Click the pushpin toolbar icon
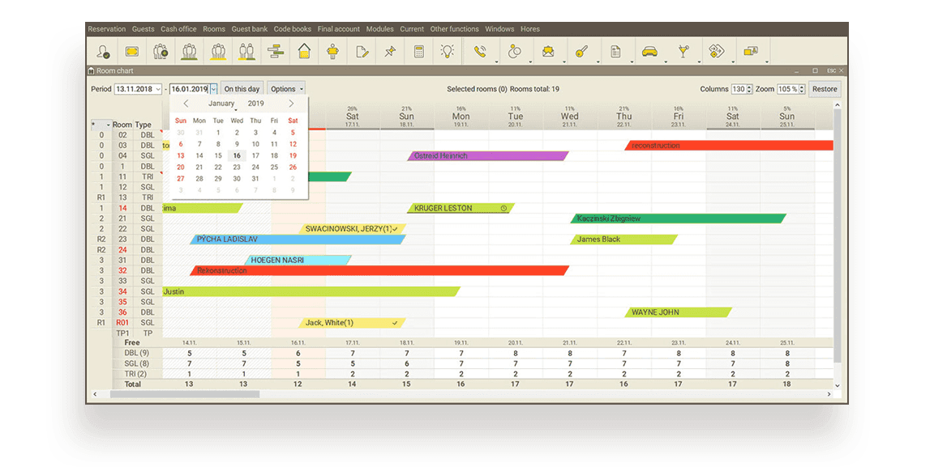This screenshot has width=934, height=467. (x=390, y=52)
